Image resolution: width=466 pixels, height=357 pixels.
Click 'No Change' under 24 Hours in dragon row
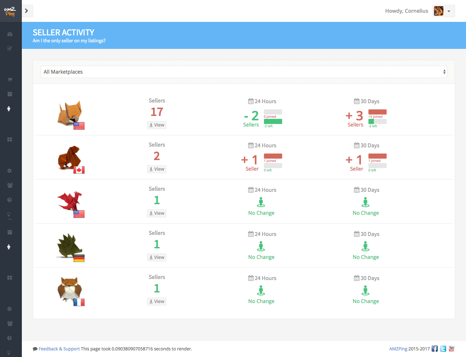[x=261, y=213]
